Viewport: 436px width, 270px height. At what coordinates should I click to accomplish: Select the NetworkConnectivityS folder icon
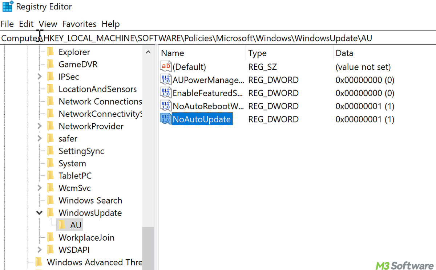[x=51, y=114]
